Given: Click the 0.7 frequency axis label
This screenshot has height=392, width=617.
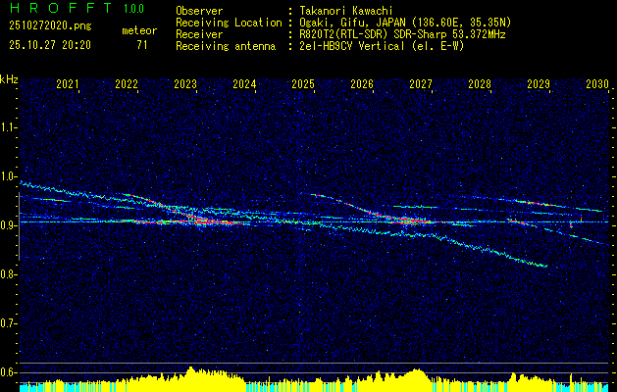Looking at the screenshot, I should [9, 323].
